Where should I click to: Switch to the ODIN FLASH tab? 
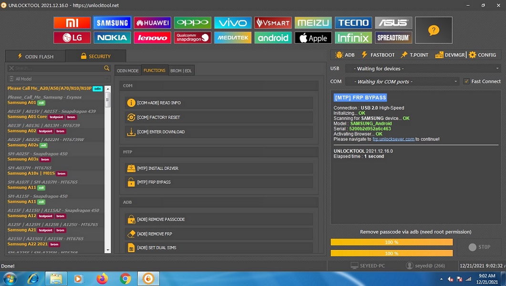click(x=35, y=56)
